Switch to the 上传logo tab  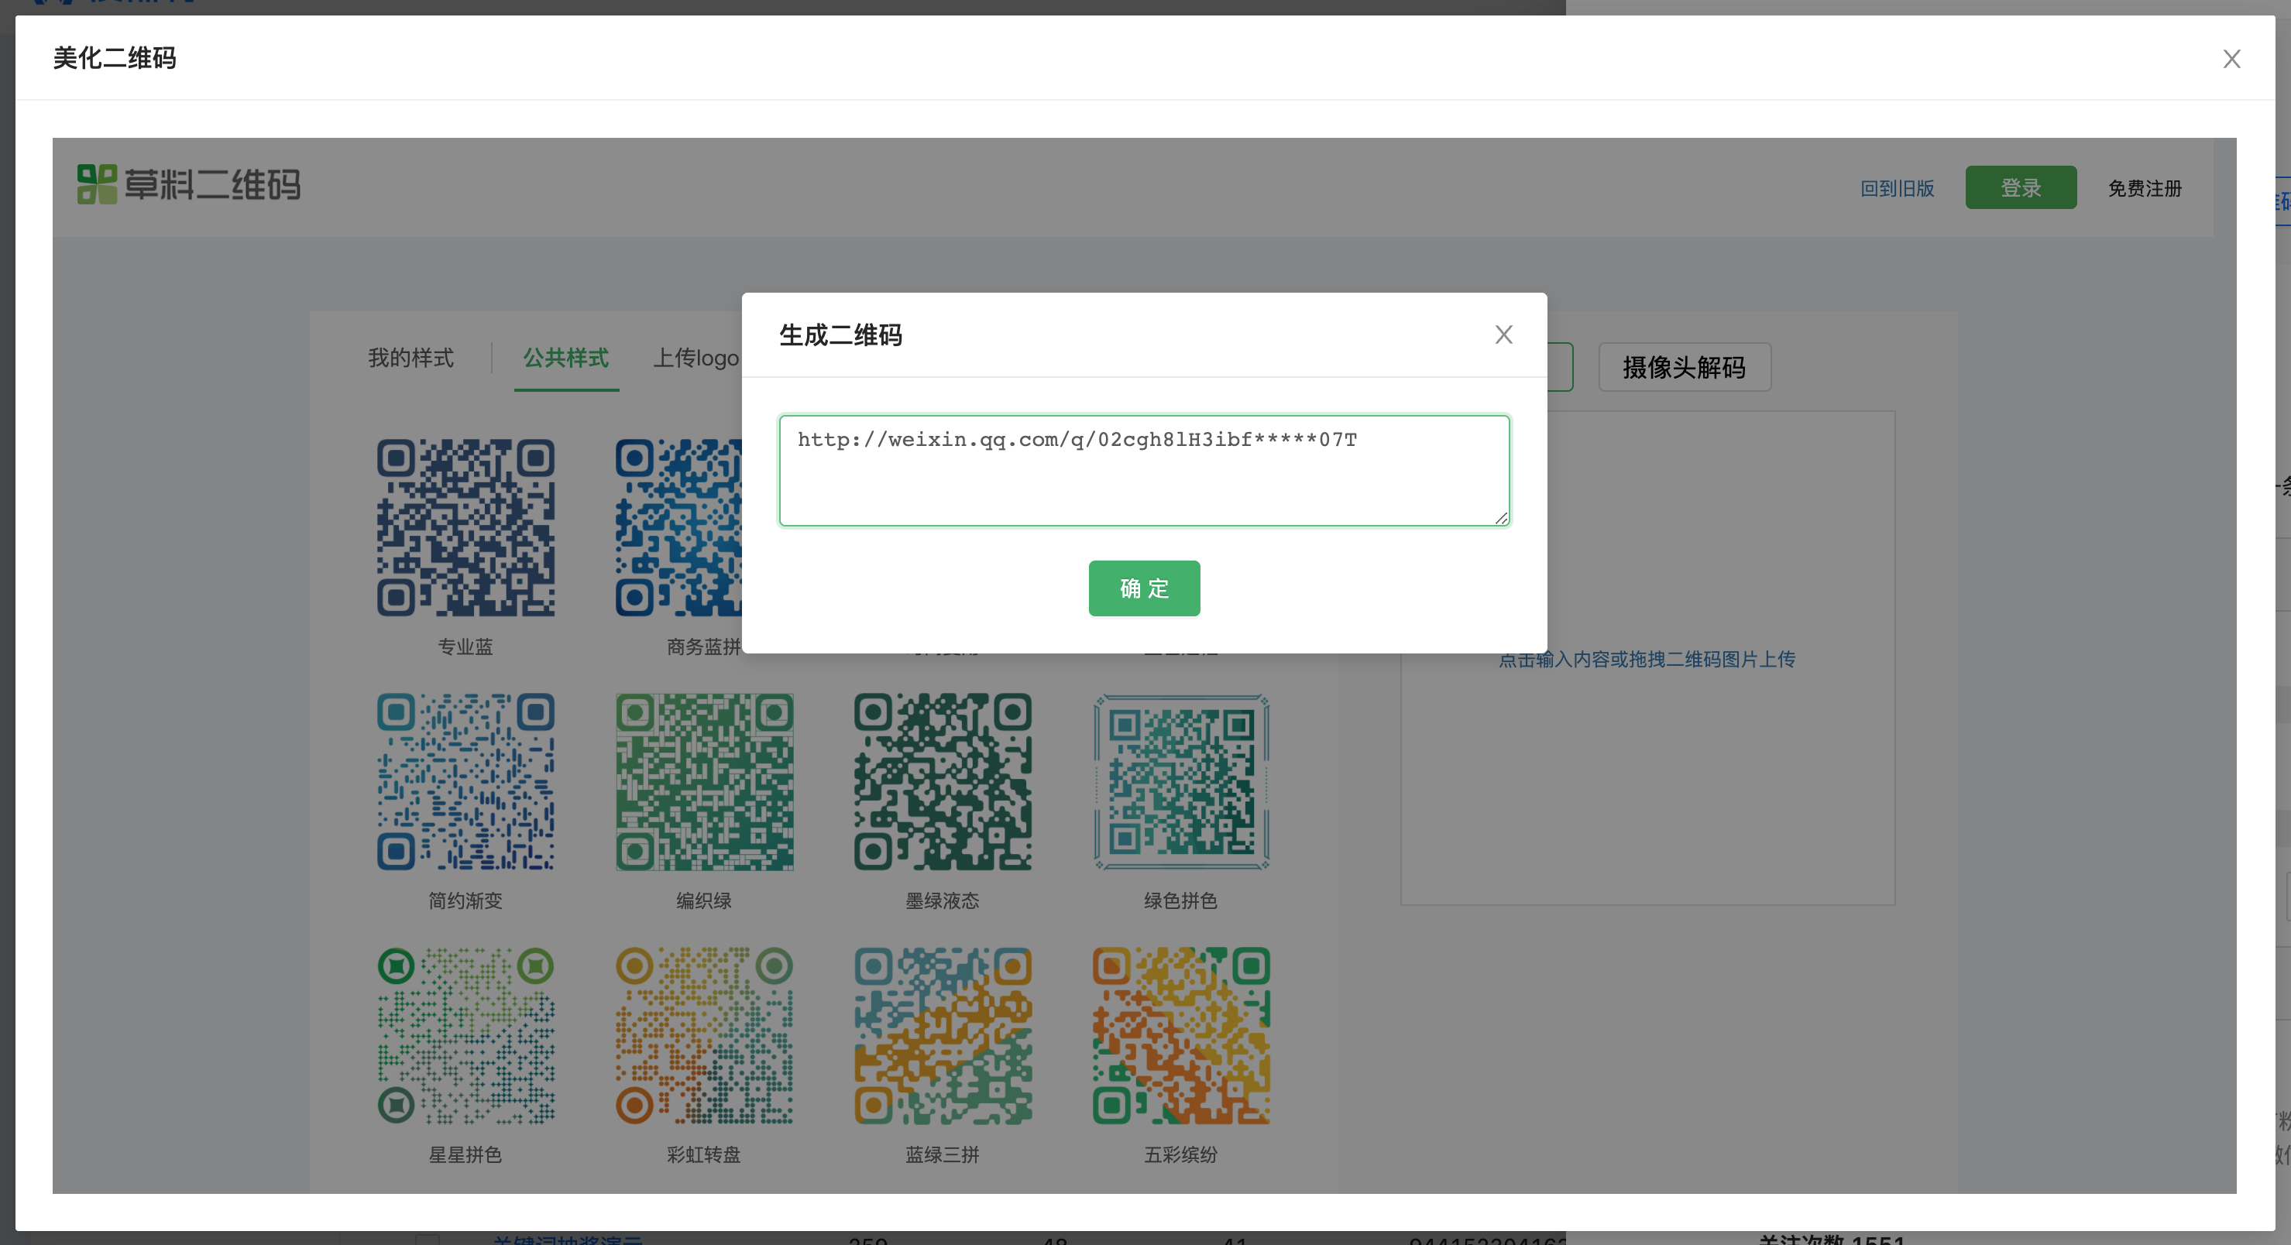point(696,358)
